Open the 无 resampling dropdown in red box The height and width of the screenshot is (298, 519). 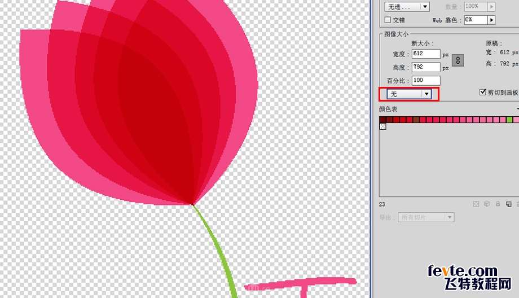click(409, 94)
